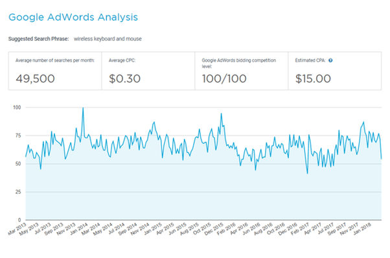Click the chart low point near Feb 2017
The image size is (390, 258).
tap(308, 174)
